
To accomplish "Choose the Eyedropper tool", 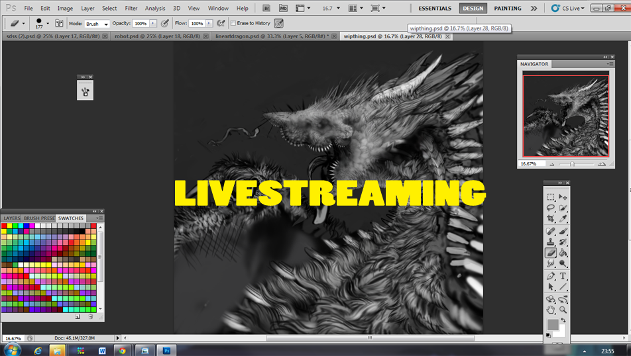I will [563, 219].
